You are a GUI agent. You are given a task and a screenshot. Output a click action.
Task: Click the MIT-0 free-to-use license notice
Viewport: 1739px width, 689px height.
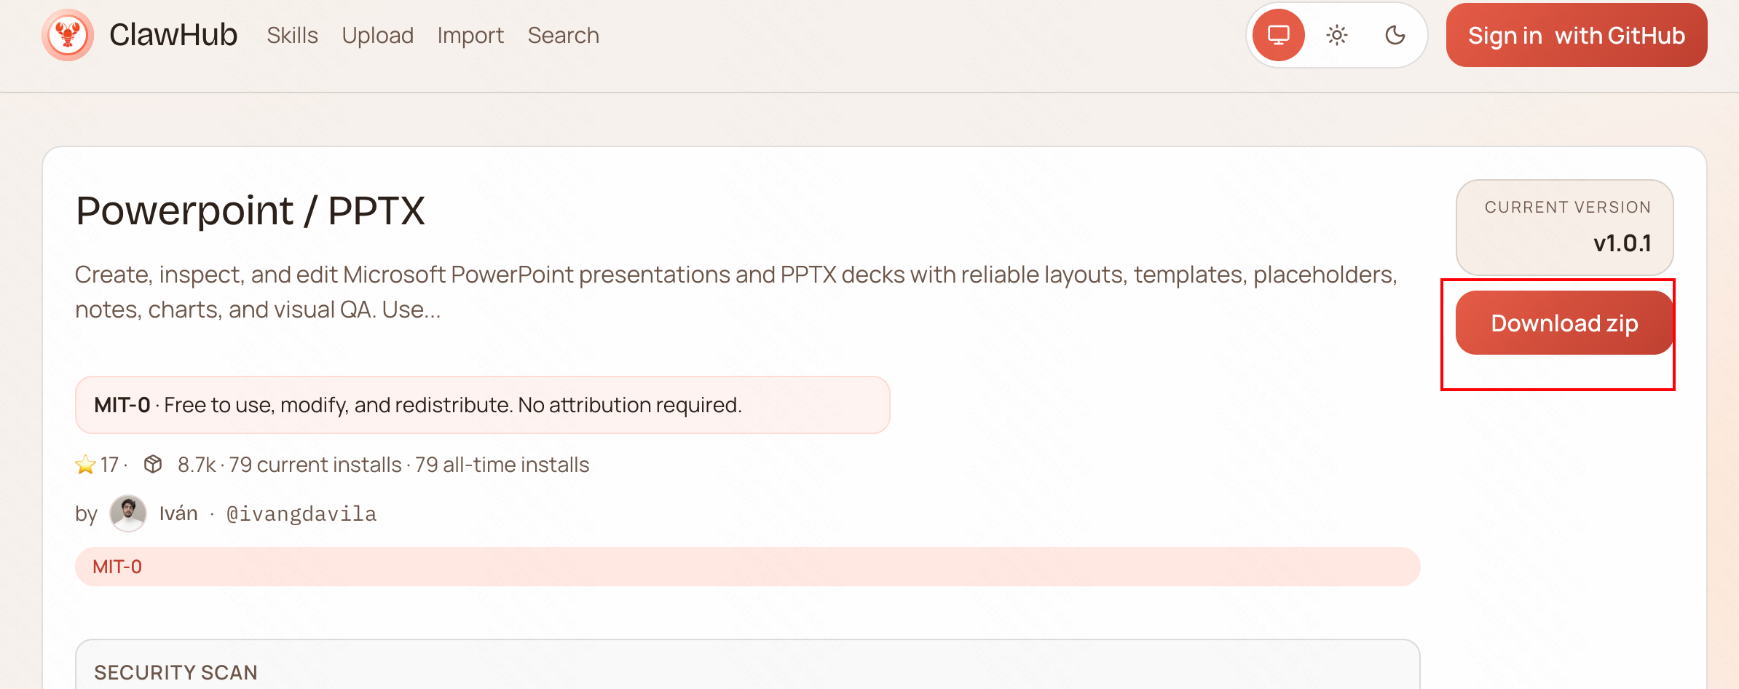click(x=483, y=405)
